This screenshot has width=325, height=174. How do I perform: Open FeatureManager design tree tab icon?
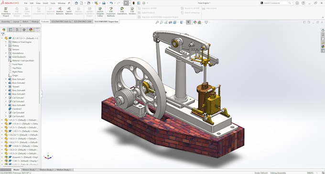point(4,30)
